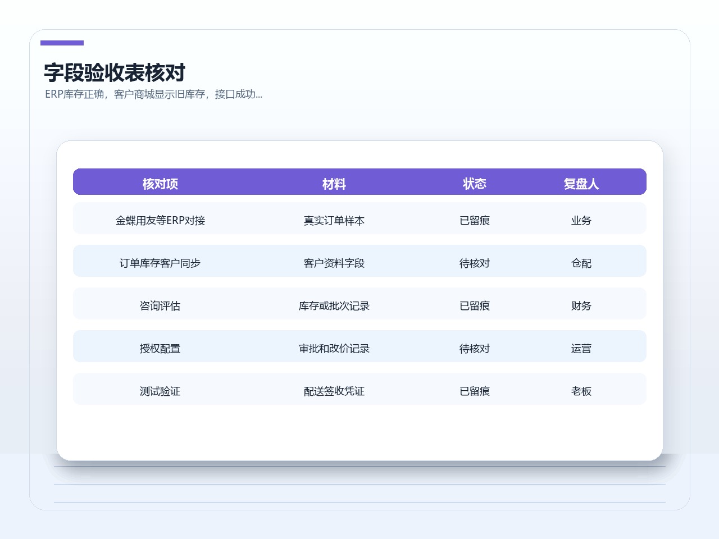Click the 老板 reviewer cell
Image resolution: width=719 pixels, height=539 pixels.
[581, 391]
